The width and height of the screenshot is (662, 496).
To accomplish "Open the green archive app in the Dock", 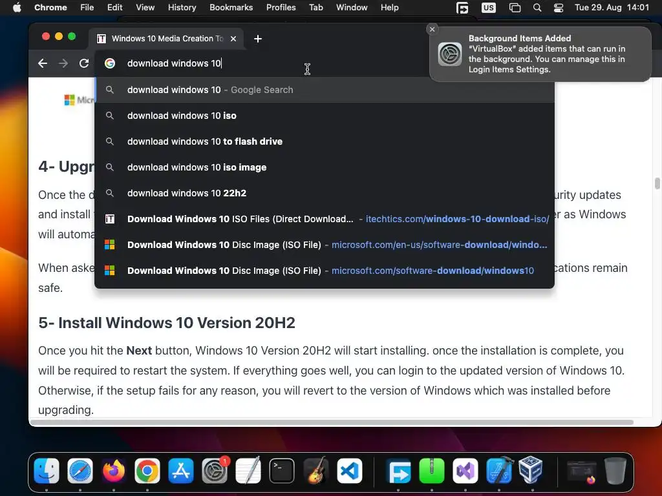I will (x=431, y=470).
